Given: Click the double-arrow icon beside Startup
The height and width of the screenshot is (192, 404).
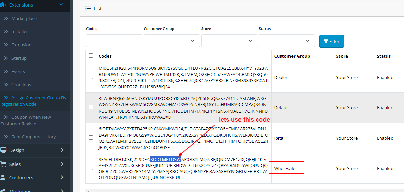Looking at the screenshot, I should (x=6, y=58).
